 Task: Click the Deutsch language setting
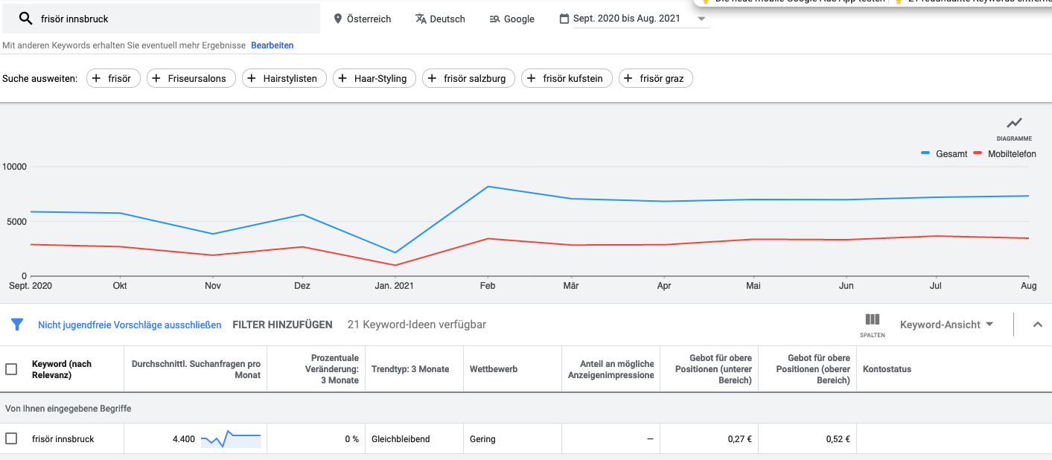(440, 19)
